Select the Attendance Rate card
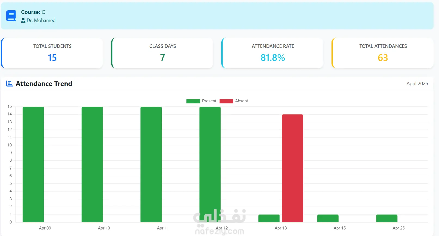The image size is (439, 236). pyautogui.click(x=272, y=53)
